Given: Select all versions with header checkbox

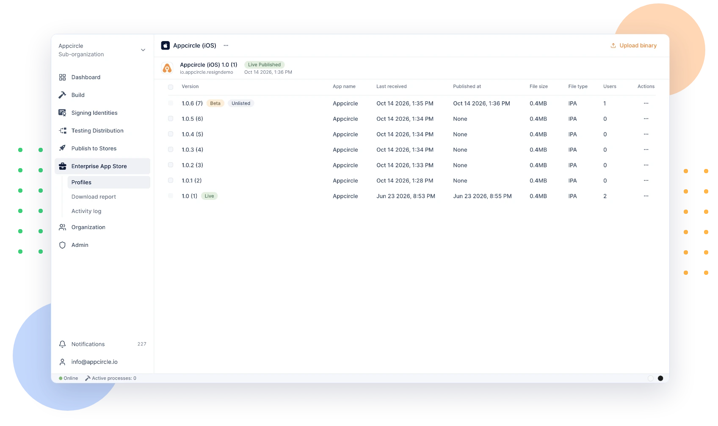Looking at the screenshot, I should tap(171, 87).
